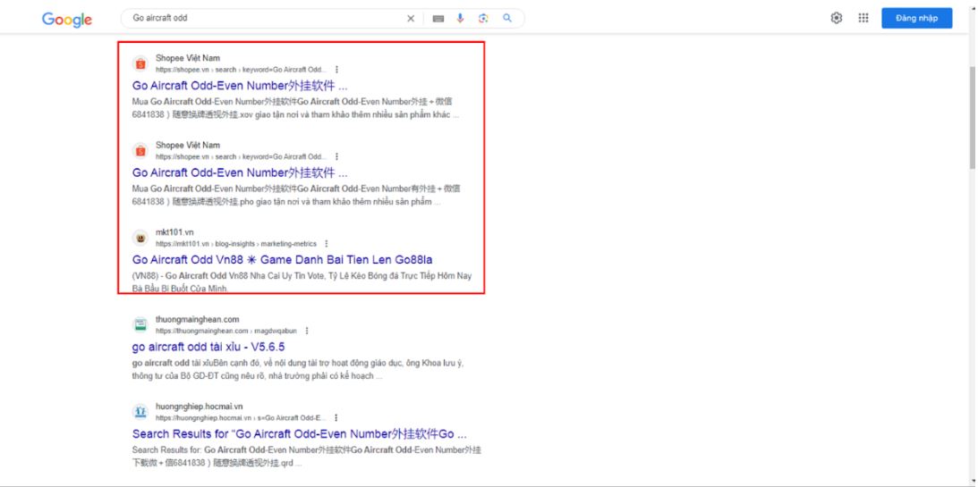The width and height of the screenshot is (978, 487).
Task: Open three-dot menu for mkt101.vn result
Action: coord(326,243)
